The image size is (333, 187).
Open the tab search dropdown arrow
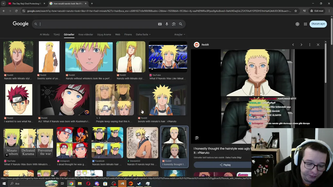point(3,4)
